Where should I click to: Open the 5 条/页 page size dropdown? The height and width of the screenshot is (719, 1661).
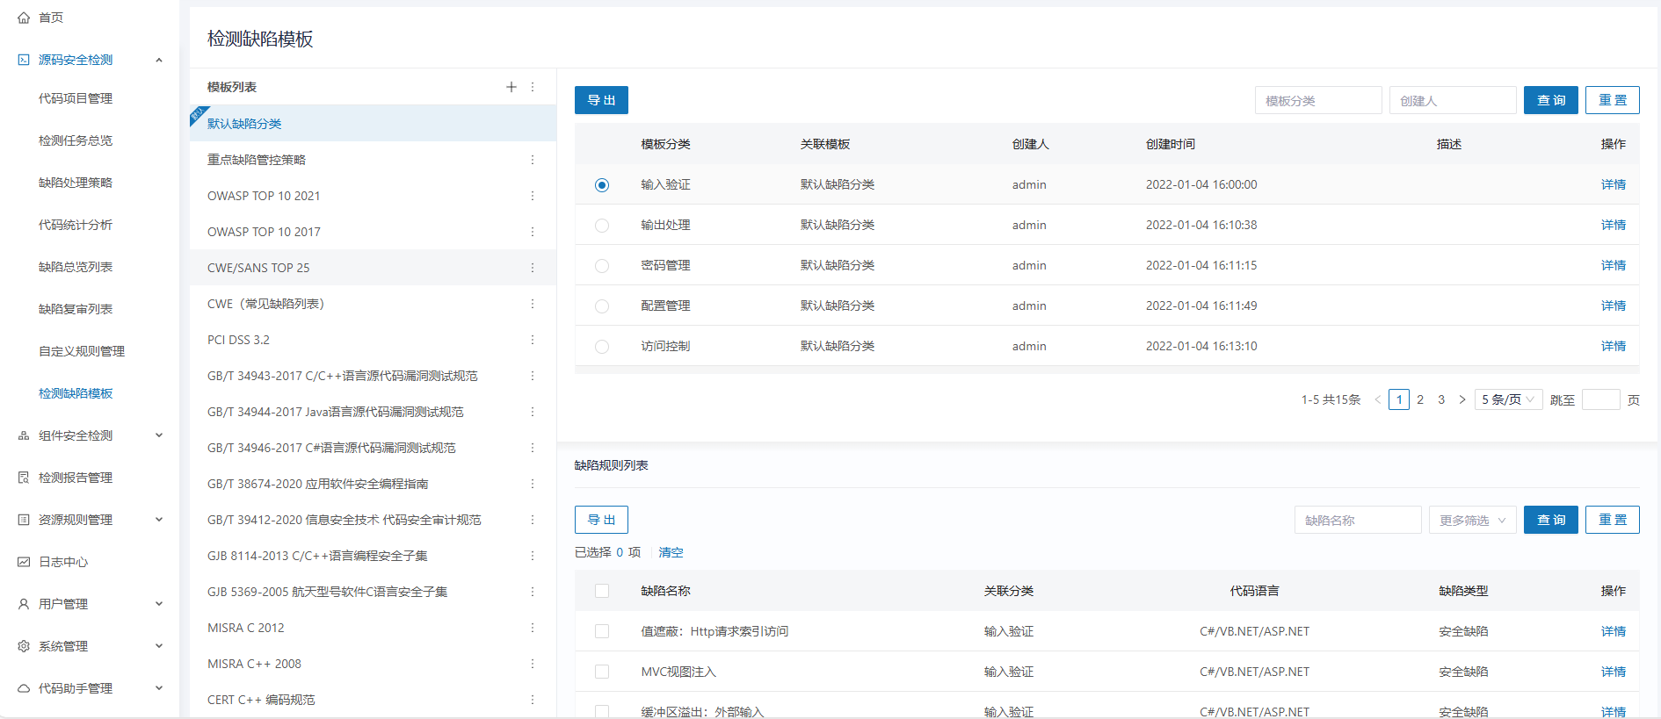(x=1509, y=399)
